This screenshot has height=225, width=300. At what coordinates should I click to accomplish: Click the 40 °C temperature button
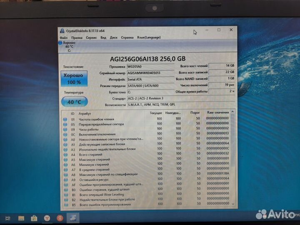click(x=75, y=102)
